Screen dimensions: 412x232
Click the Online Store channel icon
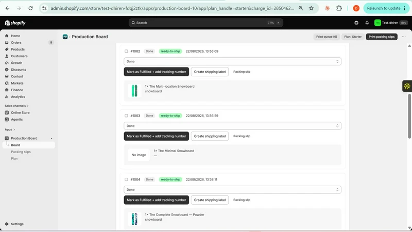pyautogui.click(x=7, y=112)
